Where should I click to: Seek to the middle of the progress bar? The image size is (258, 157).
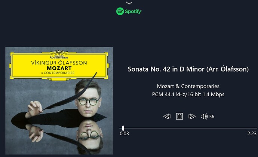[x=188, y=128]
